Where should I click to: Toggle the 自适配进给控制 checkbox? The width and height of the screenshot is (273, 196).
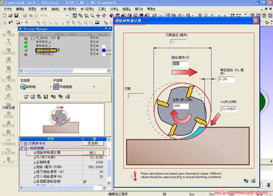coord(85,182)
